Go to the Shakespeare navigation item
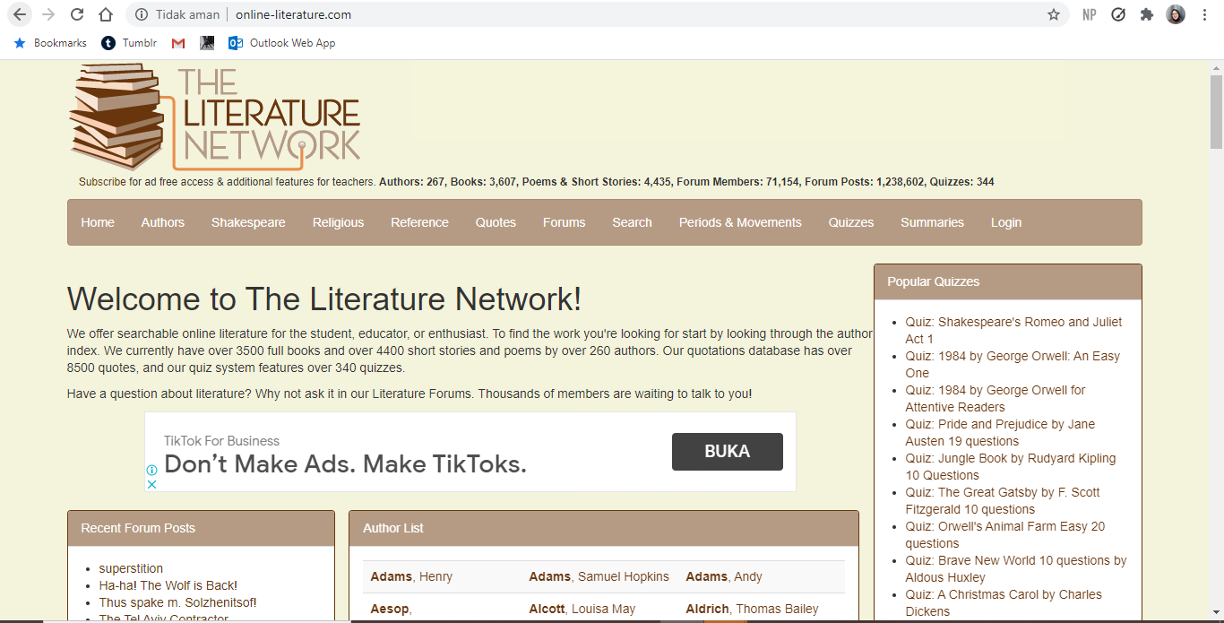Screen dimensions: 1224x623 pos(248,222)
